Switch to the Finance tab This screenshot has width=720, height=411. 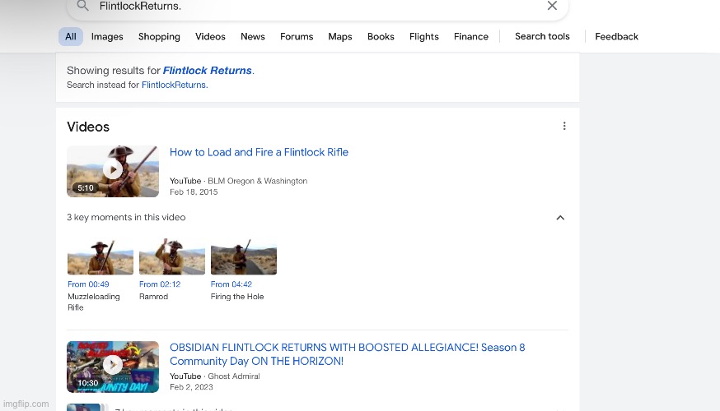tap(471, 37)
